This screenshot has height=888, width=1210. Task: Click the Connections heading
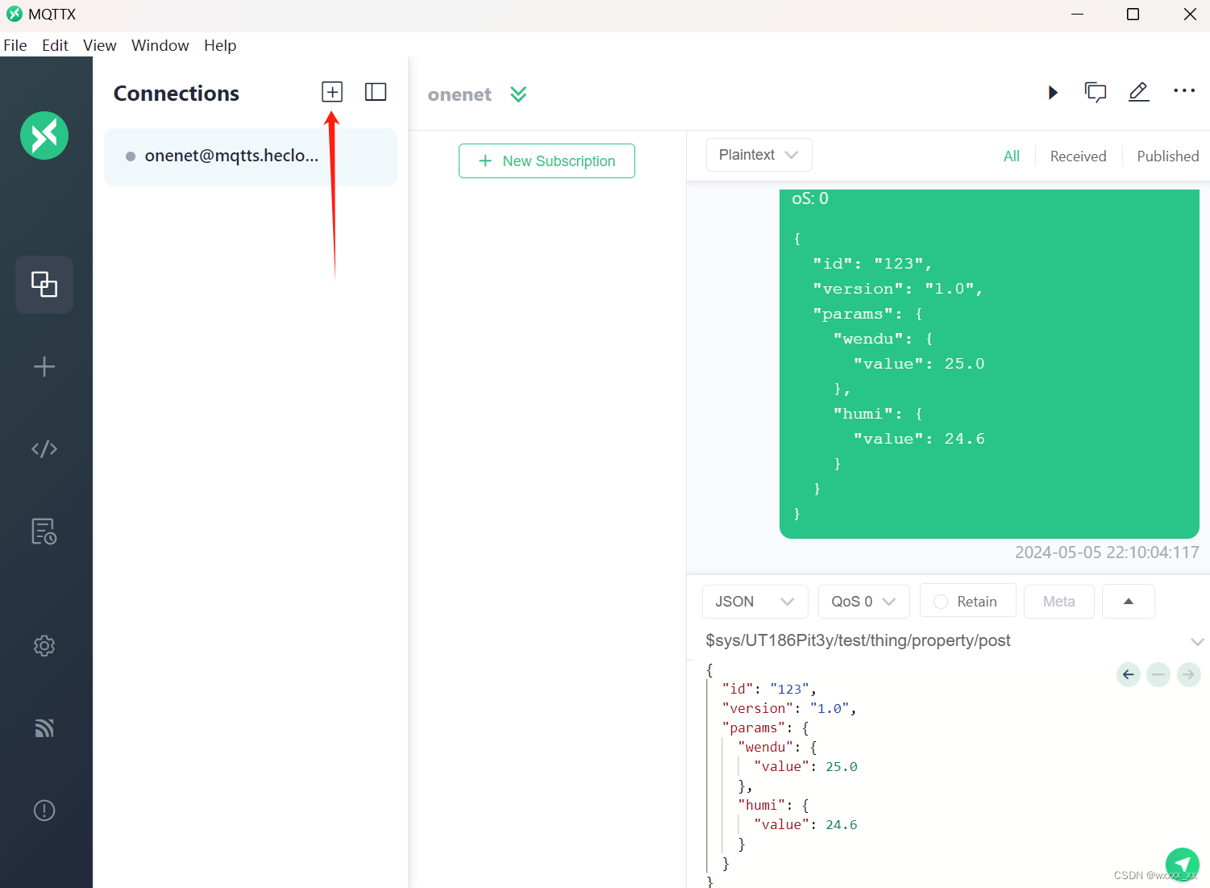click(x=177, y=94)
